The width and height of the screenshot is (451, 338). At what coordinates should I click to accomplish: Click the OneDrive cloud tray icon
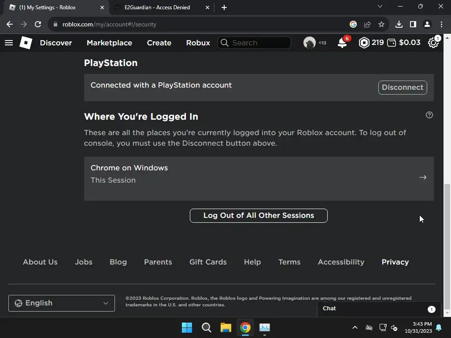pyautogui.click(x=369, y=327)
